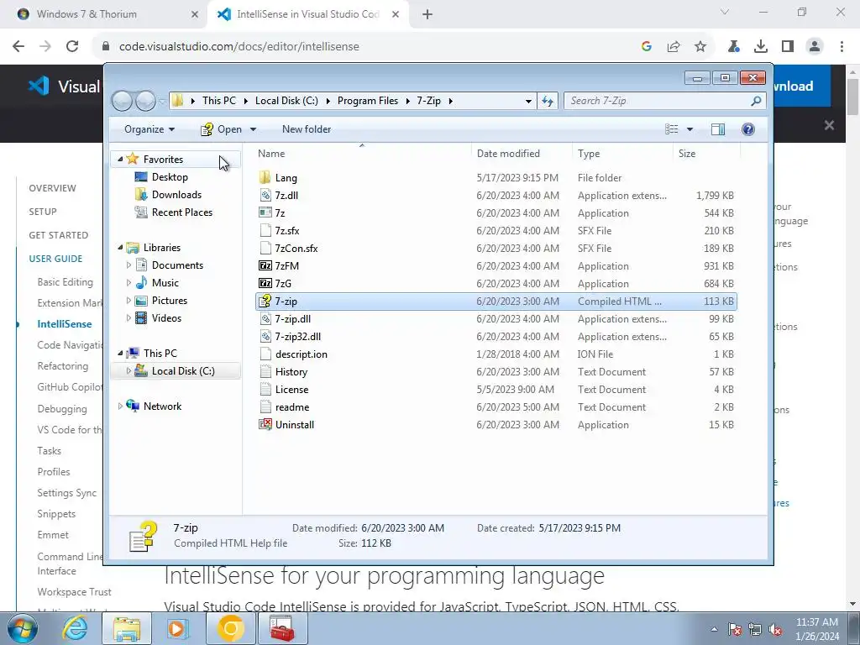Click the search magnifier in Search 7-Zip box
The image size is (860, 645).
(756, 101)
